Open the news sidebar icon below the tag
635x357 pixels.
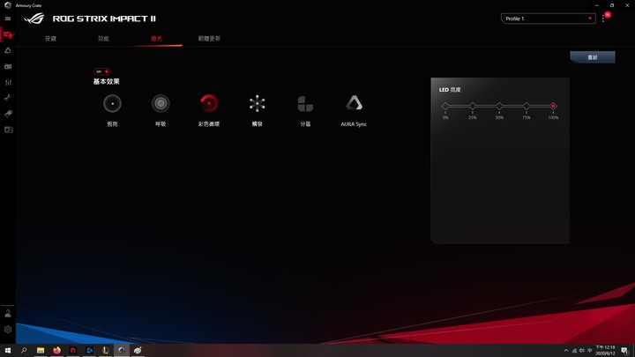[8, 130]
